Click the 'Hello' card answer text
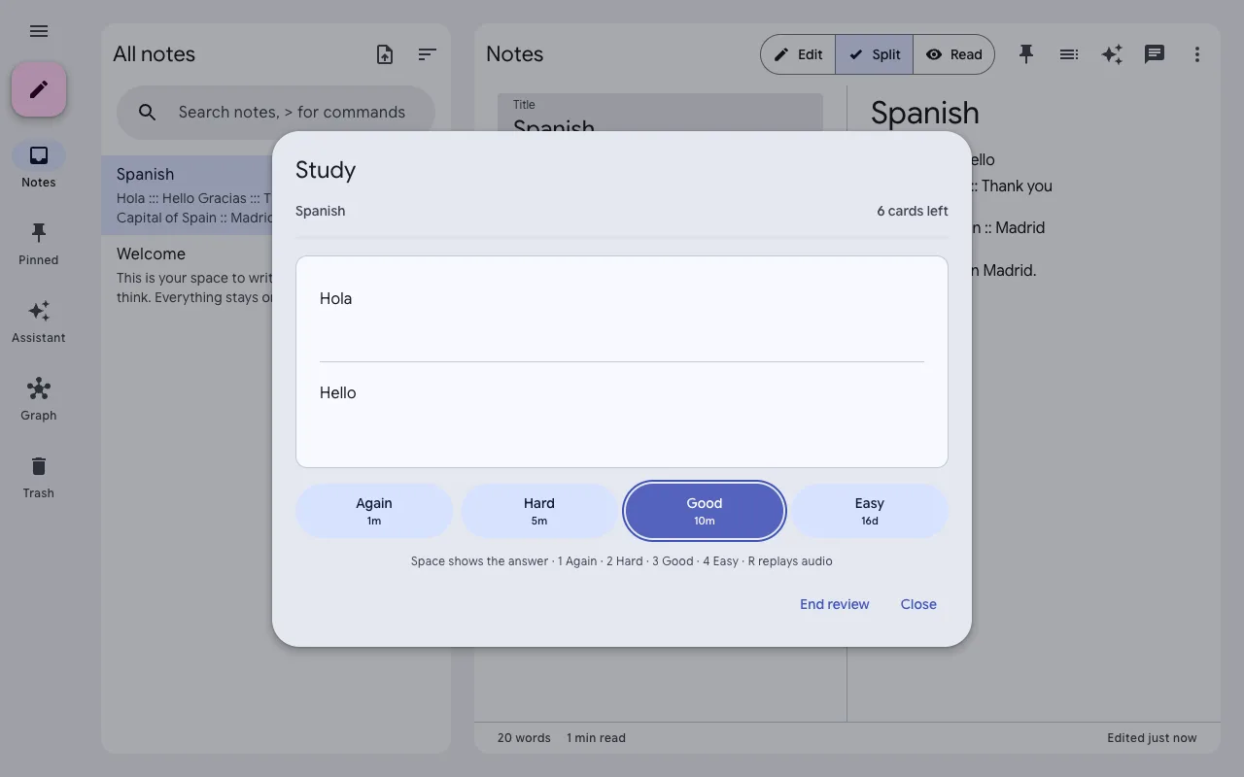This screenshot has height=777, width=1244. 338,392
